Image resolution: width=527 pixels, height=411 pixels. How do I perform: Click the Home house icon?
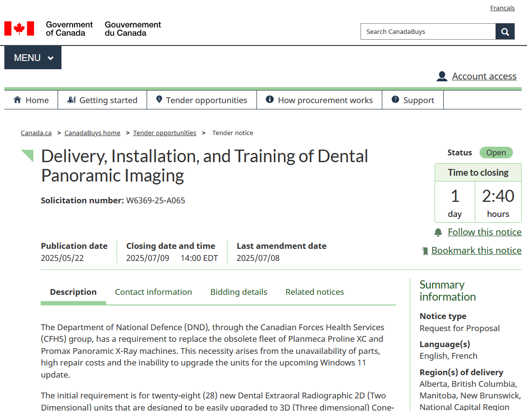17,100
